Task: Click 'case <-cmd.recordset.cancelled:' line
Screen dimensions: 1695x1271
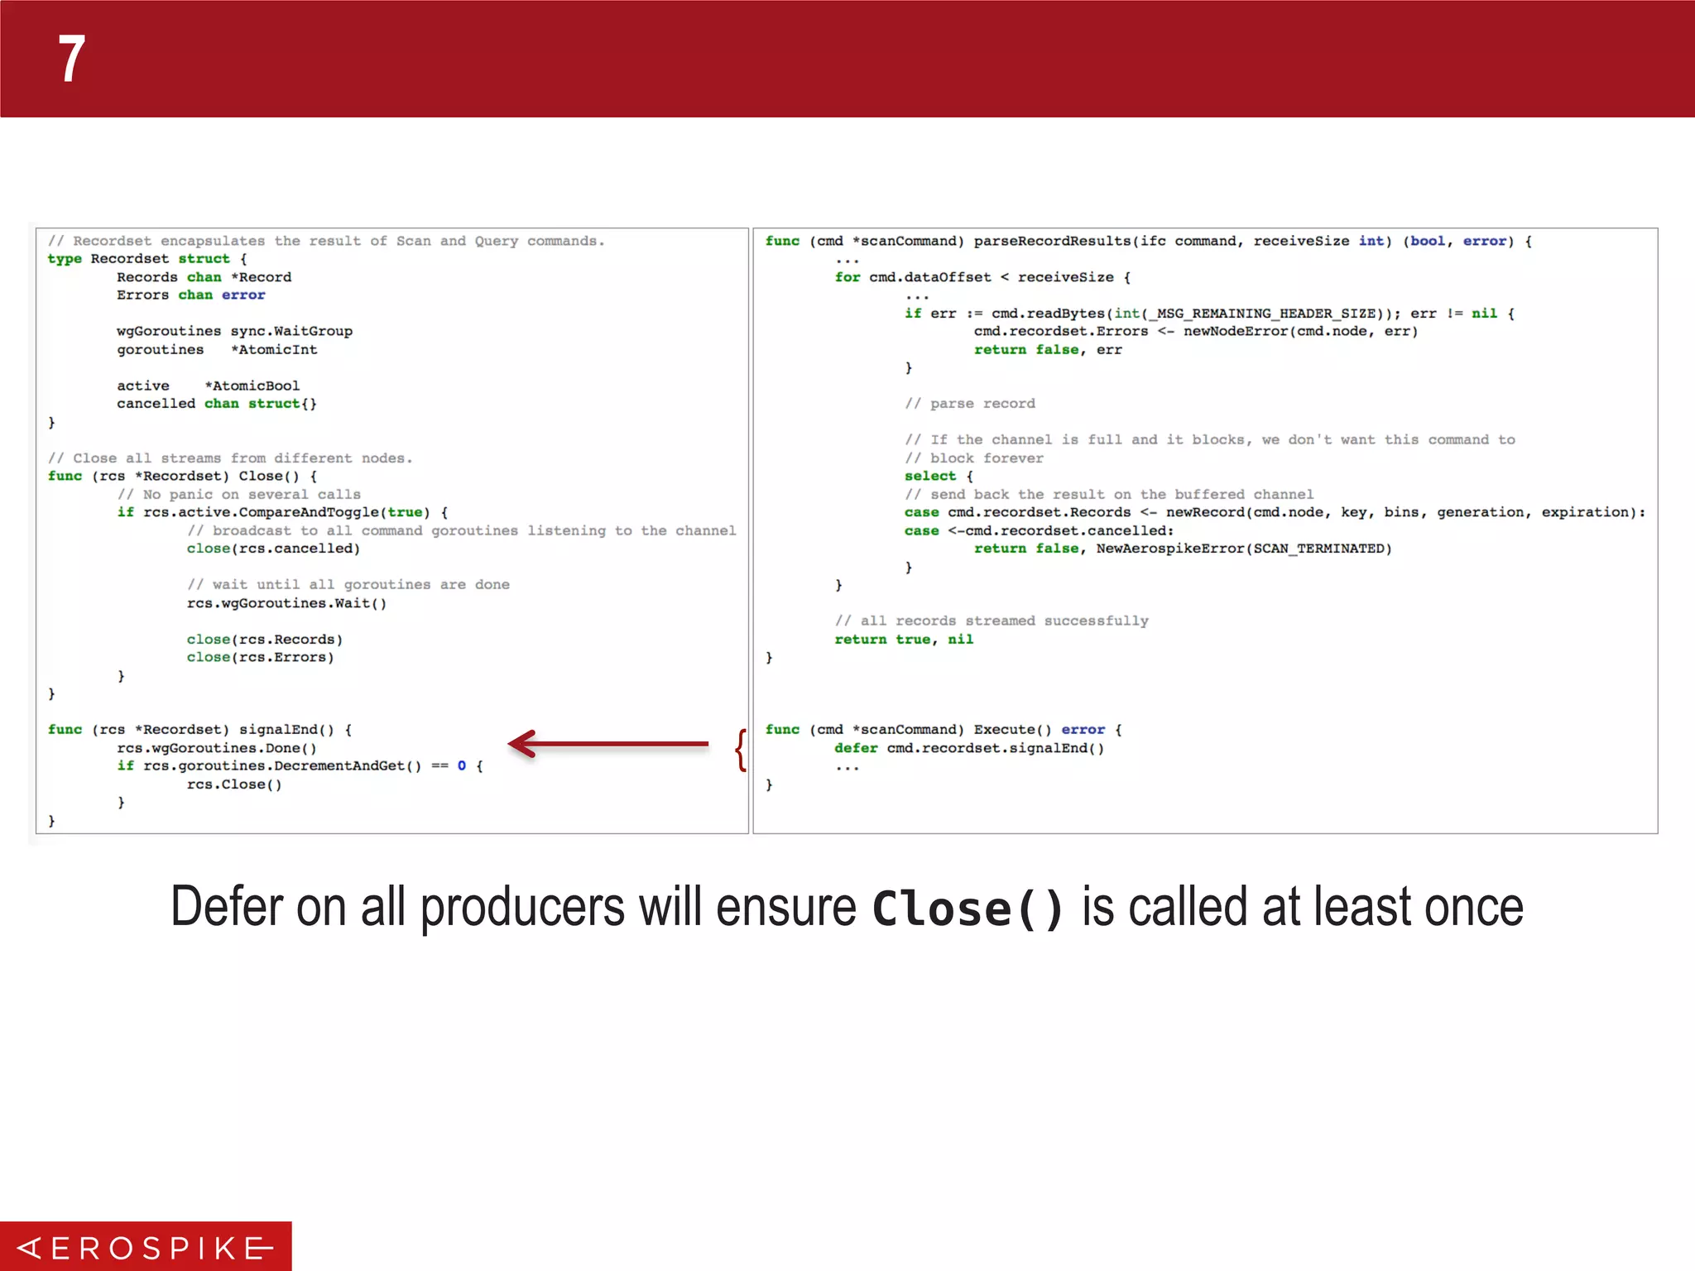Action: click(x=1039, y=531)
